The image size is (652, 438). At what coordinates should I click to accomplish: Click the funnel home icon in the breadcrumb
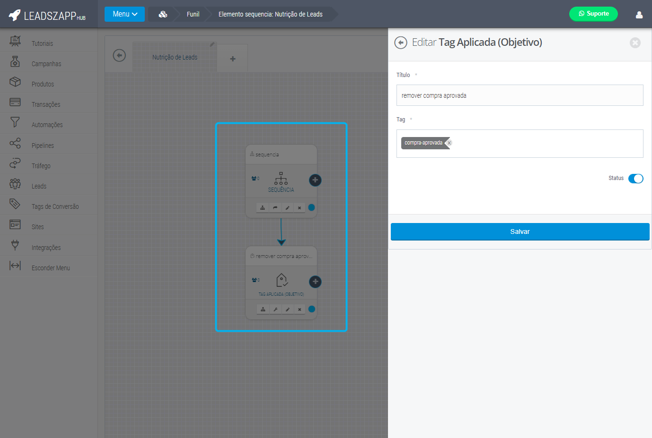tap(163, 14)
